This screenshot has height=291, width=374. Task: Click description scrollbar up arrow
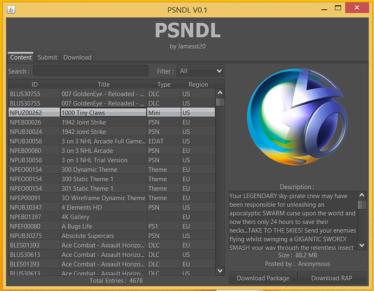[x=362, y=195]
